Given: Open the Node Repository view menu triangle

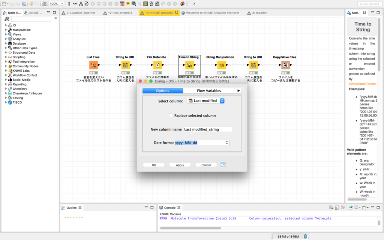Looking at the screenshot, I should pyautogui.click(x=55, y=18).
